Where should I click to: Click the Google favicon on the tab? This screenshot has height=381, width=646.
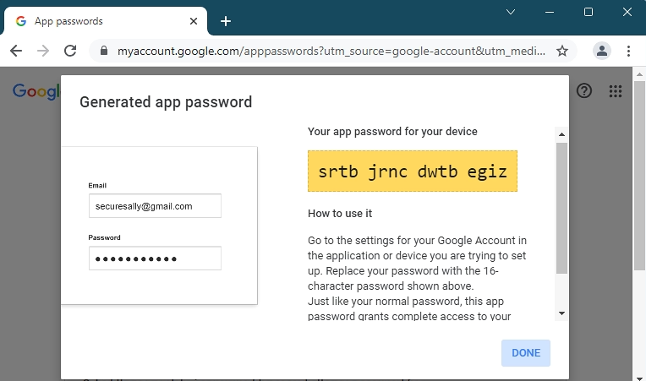point(21,21)
